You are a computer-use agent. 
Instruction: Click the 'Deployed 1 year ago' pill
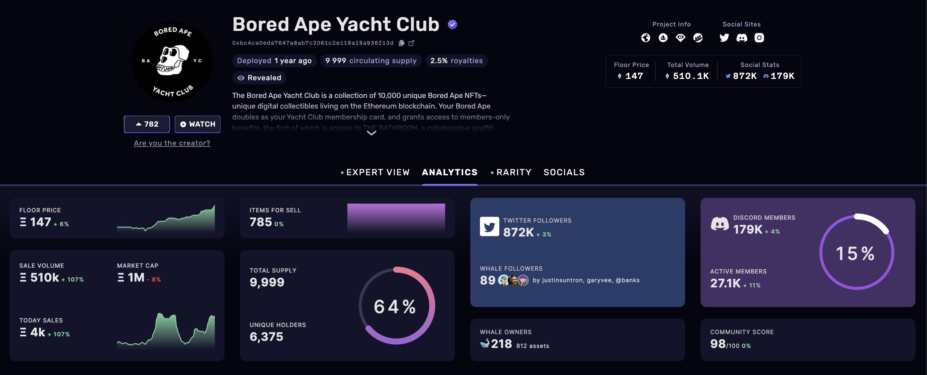click(x=274, y=61)
